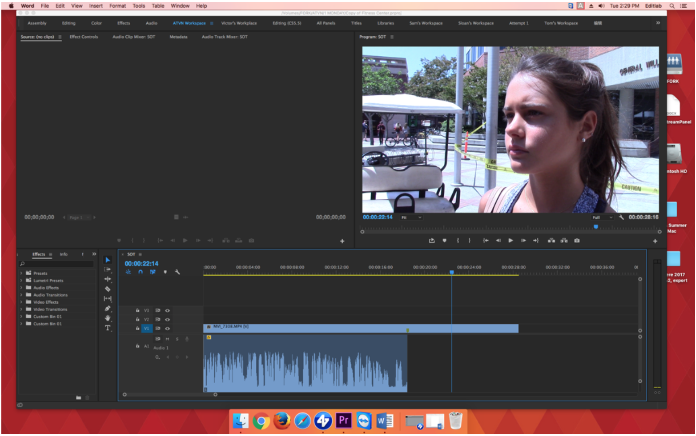Mute the Audio 1 track

click(167, 339)
